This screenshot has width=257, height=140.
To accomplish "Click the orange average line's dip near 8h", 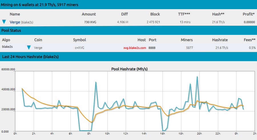I will (91, 122).
